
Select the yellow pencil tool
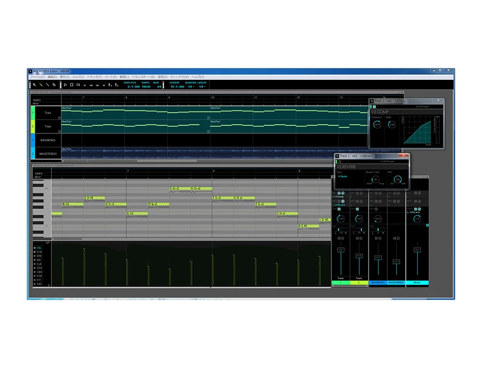click(41, 85)
